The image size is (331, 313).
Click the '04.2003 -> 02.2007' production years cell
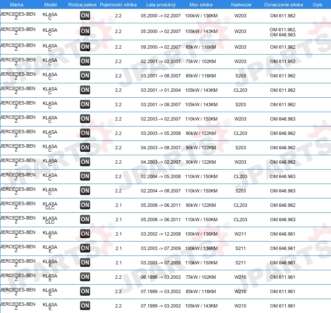(x=161, y=162)
